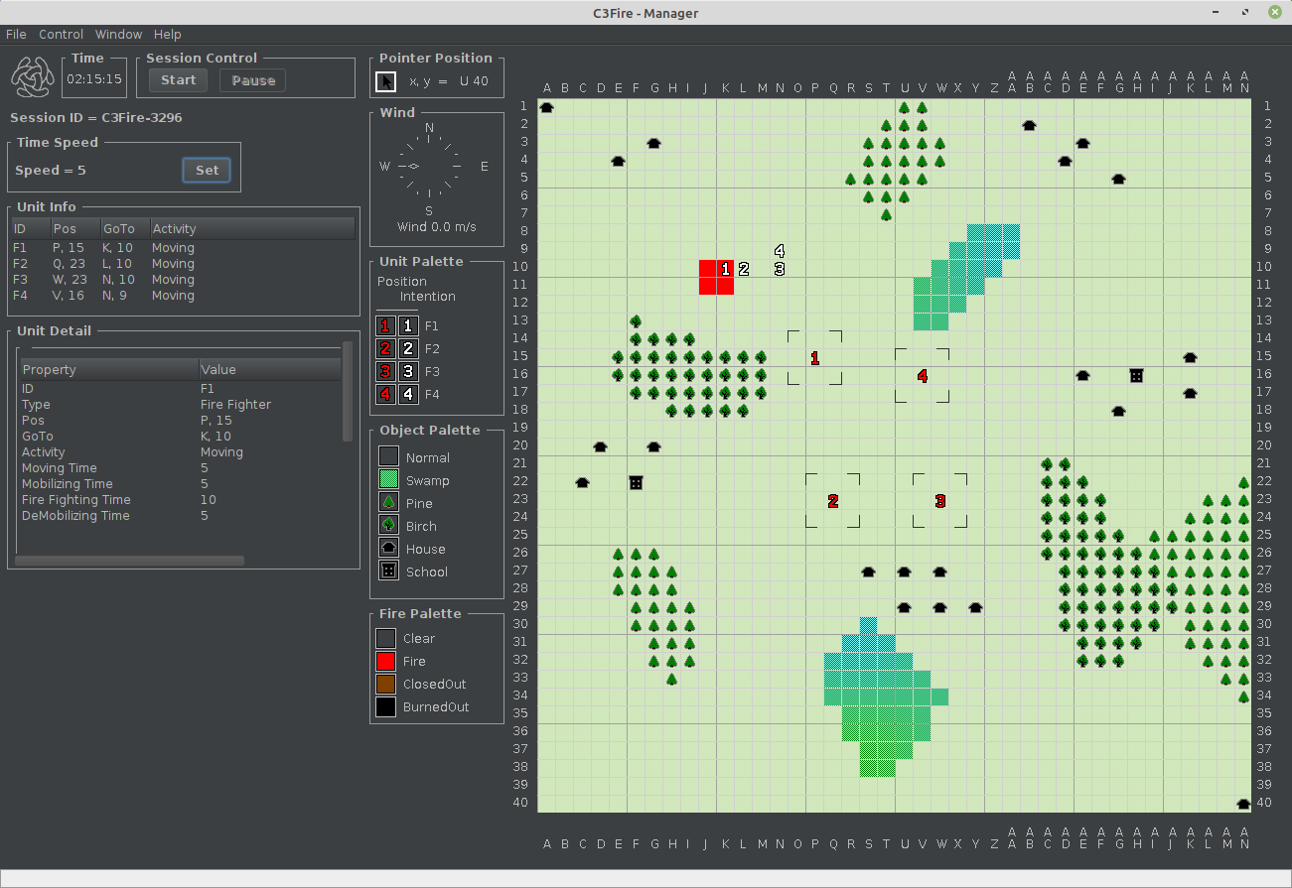1292x888 pixels.
Task: Click the C3Fire logo icon
Action: tap(33, 75)
